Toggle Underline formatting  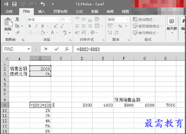(43, 26)
